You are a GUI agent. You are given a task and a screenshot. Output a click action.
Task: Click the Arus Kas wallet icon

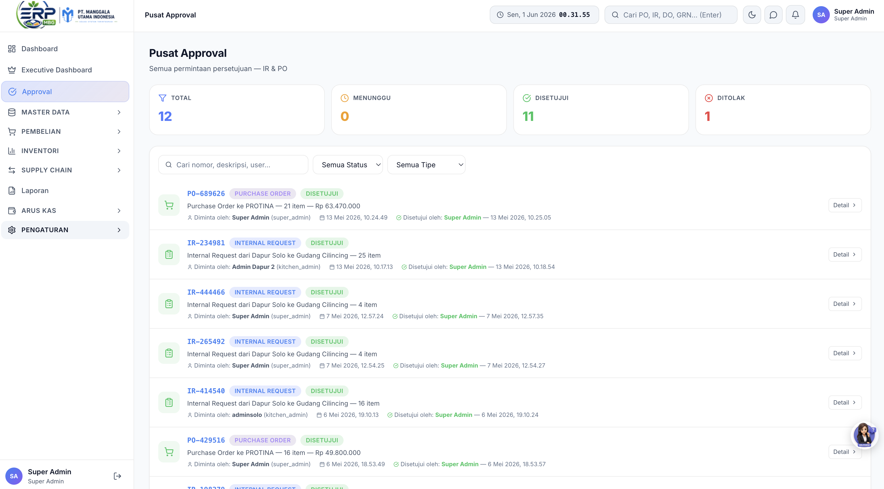click(x=12, y=210)
